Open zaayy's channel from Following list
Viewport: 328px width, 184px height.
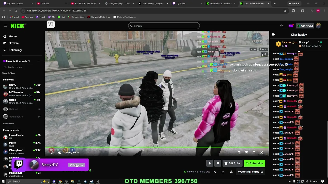[x=22, y=86]
